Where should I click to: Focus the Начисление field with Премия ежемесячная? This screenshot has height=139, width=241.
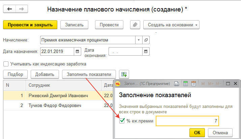click(88, 40)
